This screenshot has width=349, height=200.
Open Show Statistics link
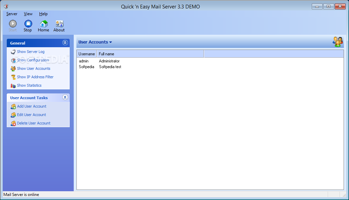tap(29, 85)
